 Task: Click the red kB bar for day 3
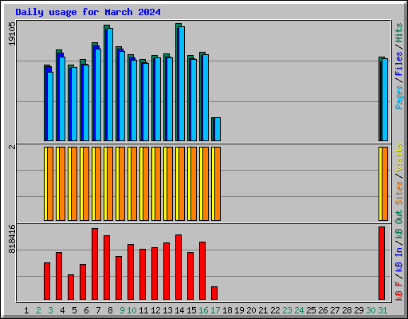[47, 281]
